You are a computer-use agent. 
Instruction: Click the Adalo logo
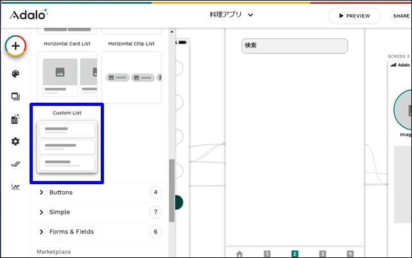pyautogui.click(x=29, y=15)
